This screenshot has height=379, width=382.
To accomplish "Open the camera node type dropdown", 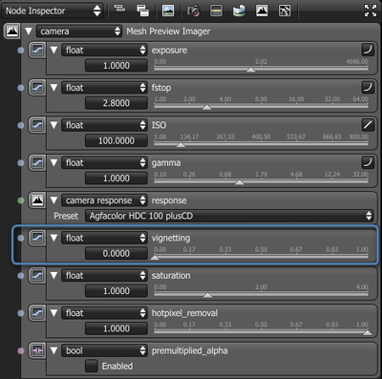I will click(79, 32).
